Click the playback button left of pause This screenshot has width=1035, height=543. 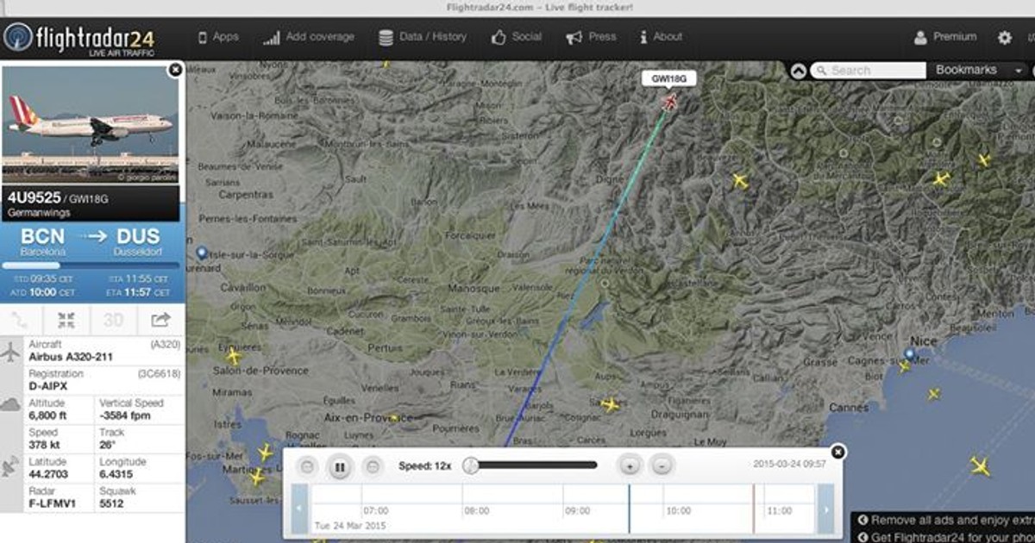[x=307, y=466]
